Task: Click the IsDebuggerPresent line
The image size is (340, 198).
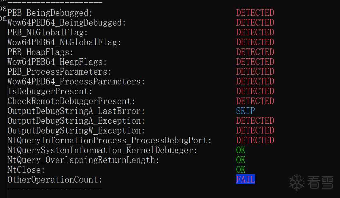Action: point(50,91)
